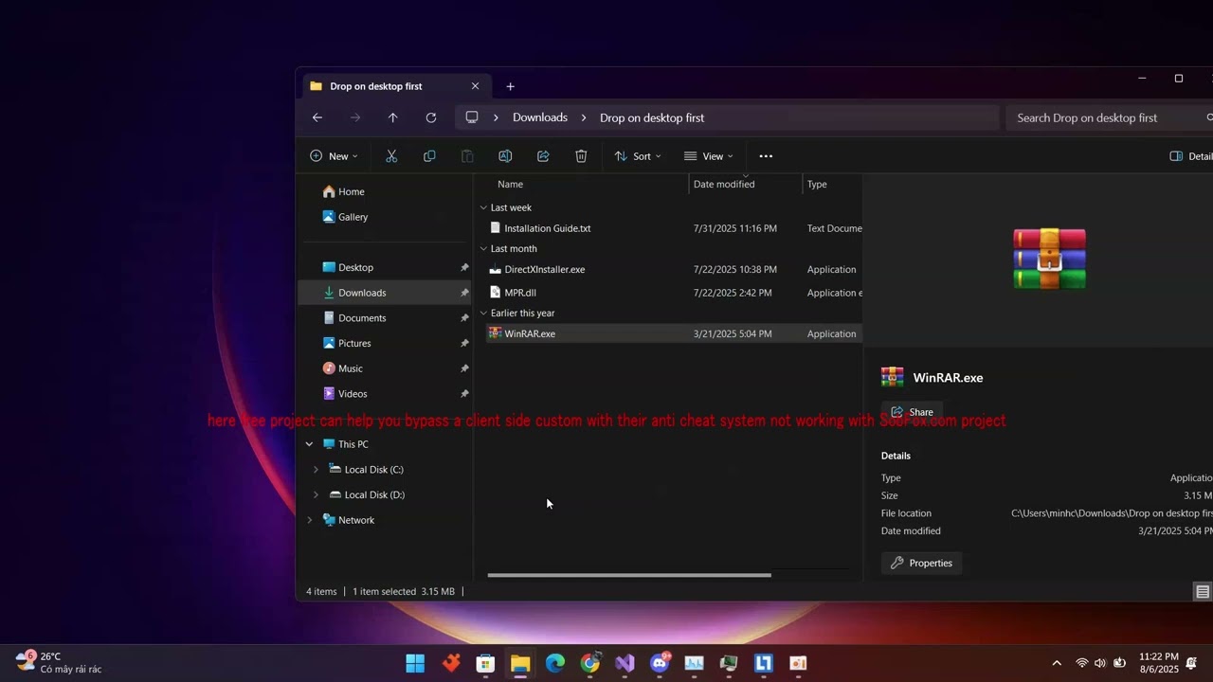
Task: Close the 'Drop on desktop first' tab
Action: pyautogui.click(x=475, y=86)
